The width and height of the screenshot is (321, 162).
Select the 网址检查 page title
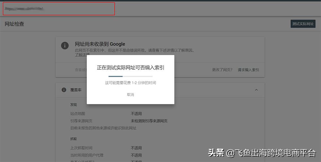(x=14, y=24)
